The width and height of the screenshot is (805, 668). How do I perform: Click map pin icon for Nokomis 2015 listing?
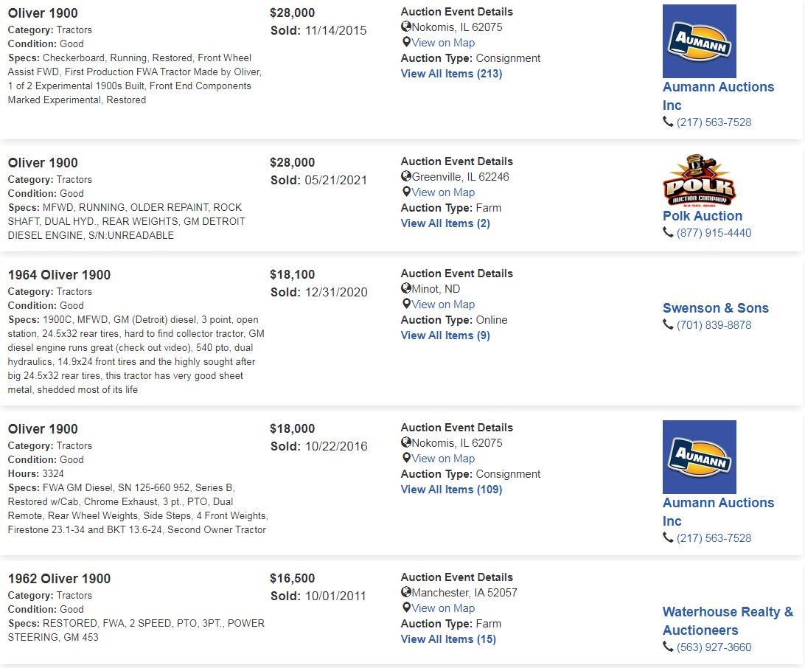click(406, 43)
